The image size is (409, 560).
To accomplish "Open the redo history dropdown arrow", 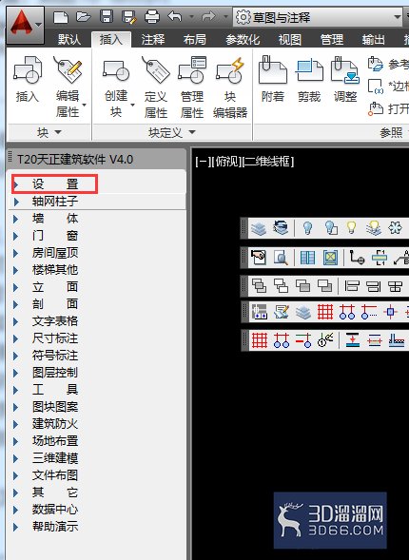I will coord(225,16).
